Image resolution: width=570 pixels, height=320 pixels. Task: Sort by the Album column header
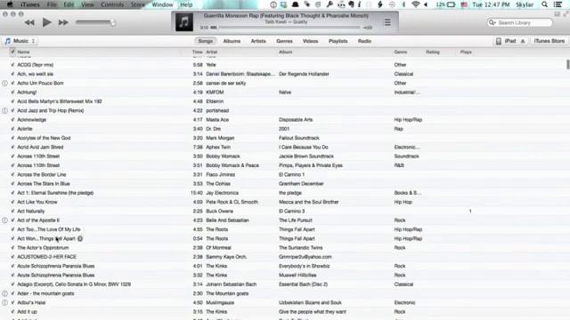point(285,52)
